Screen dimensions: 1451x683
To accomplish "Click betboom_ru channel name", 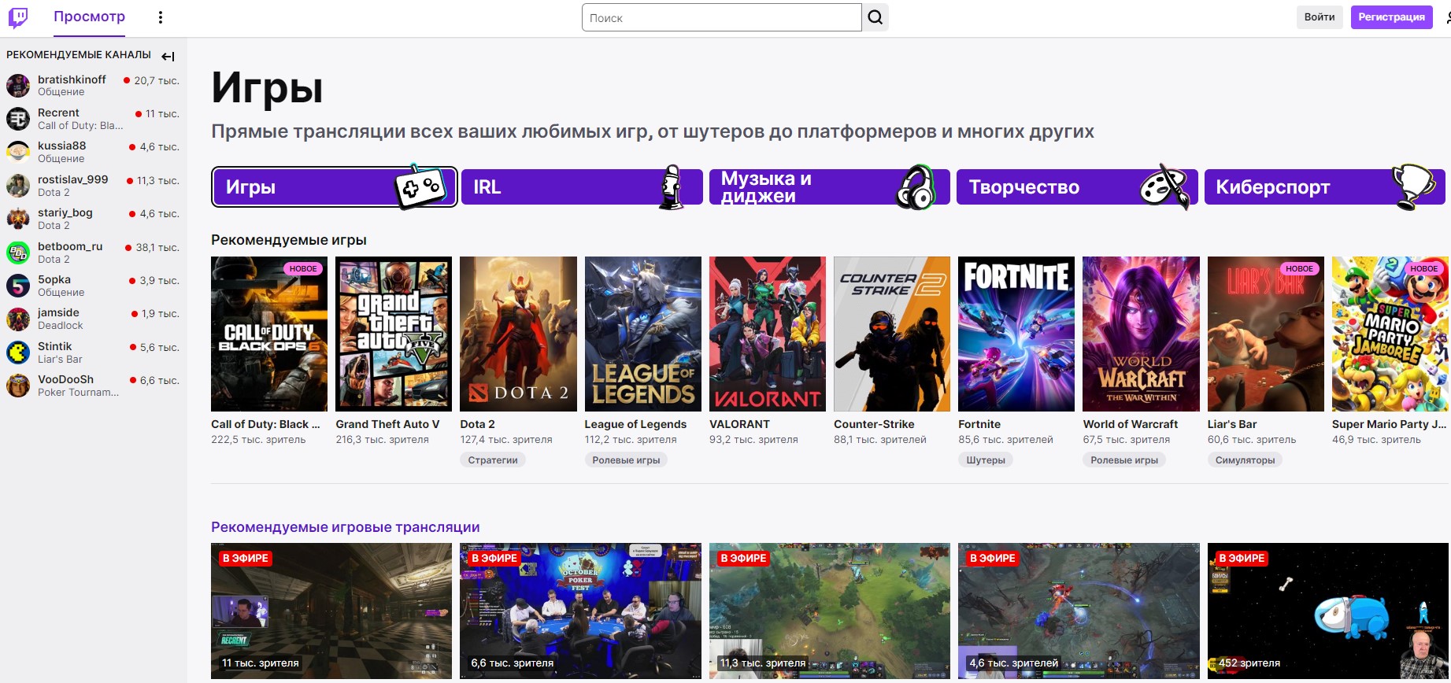I will point(70,246).
